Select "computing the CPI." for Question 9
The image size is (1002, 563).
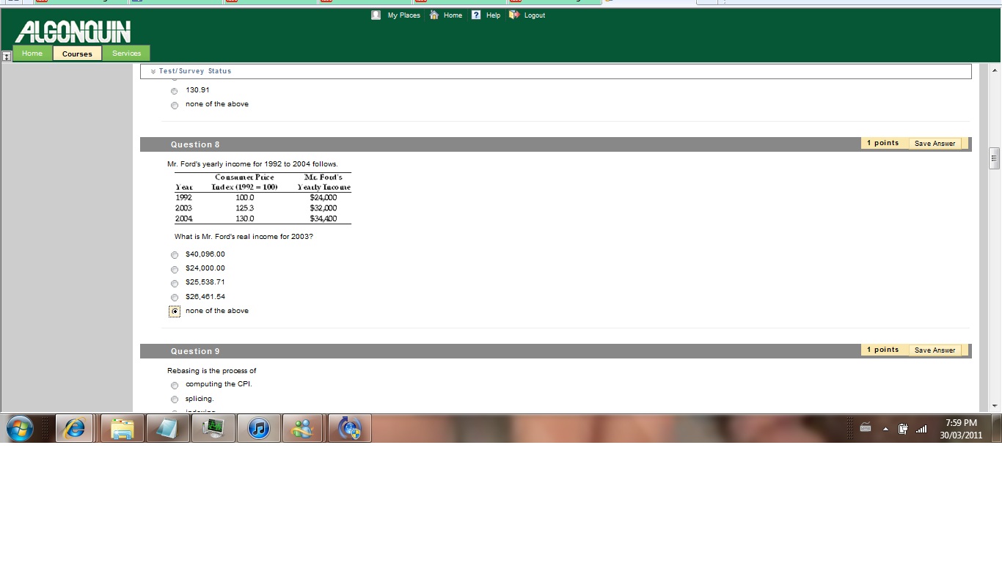tap(175, 385)
